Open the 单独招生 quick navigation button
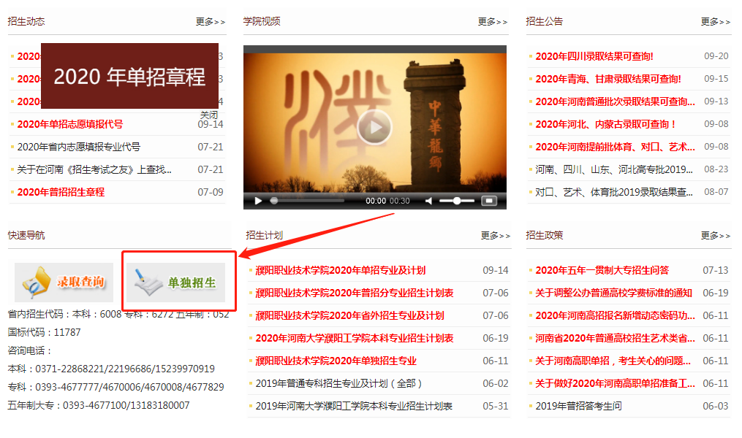This screenshot has width=742, height=438. tap(175, 283)
